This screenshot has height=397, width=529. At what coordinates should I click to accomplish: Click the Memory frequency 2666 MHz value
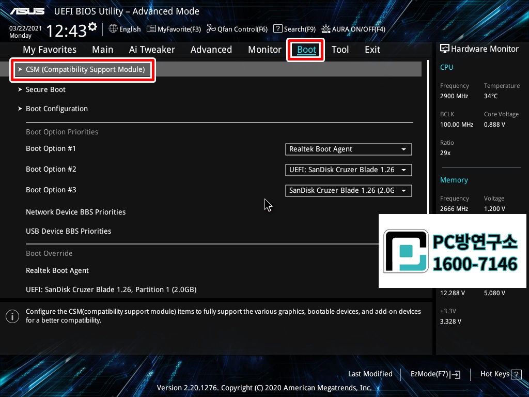[x=454, y=209]
